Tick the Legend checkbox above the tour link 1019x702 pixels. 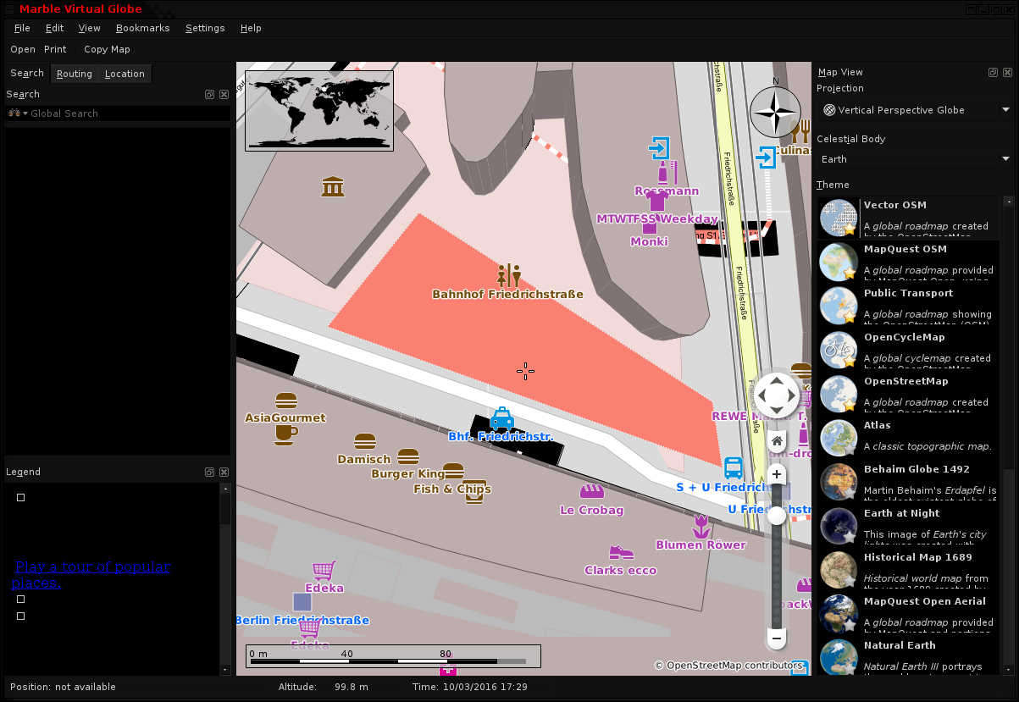(x=21, y=498)
